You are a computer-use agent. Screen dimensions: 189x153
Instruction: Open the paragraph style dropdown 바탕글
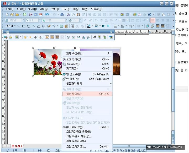click(23, 20)
